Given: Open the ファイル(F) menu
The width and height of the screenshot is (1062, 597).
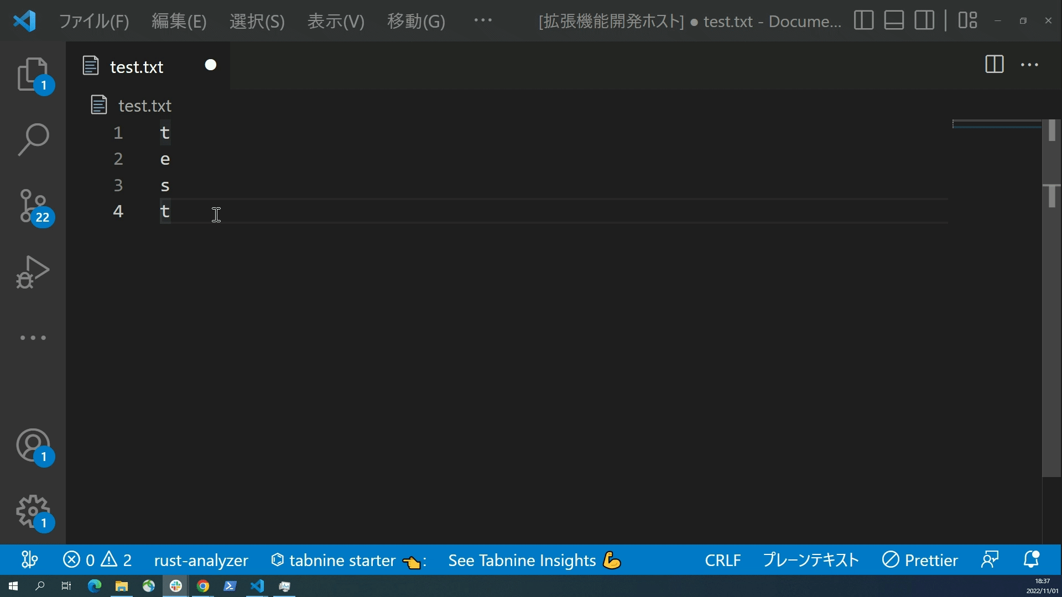Looking at the screenshot, I should click(x=94, y=21).
